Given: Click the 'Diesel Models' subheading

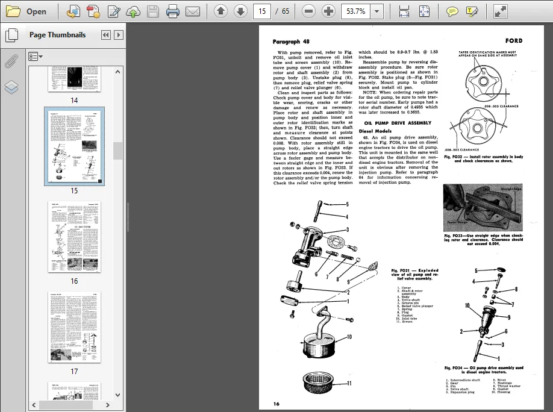Looking at the screenshot, I should (375, 131).
